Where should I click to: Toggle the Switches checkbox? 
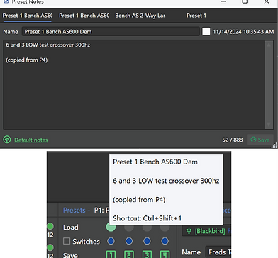(x=67, y=241)
